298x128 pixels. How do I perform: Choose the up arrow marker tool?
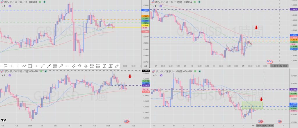pyautogui.click(x=86, y=66)
